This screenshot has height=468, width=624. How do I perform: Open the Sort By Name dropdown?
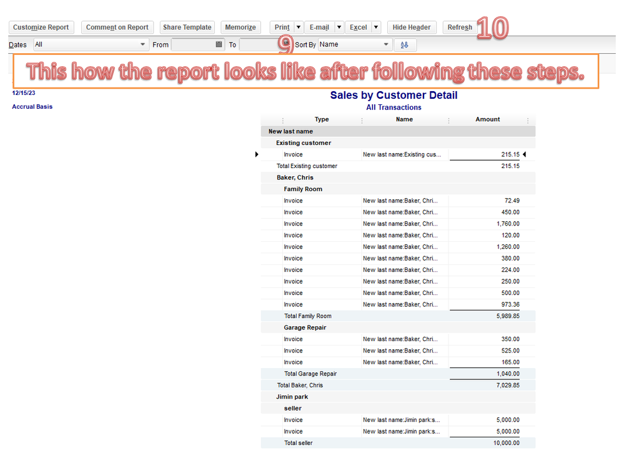[x=355, y=44]
